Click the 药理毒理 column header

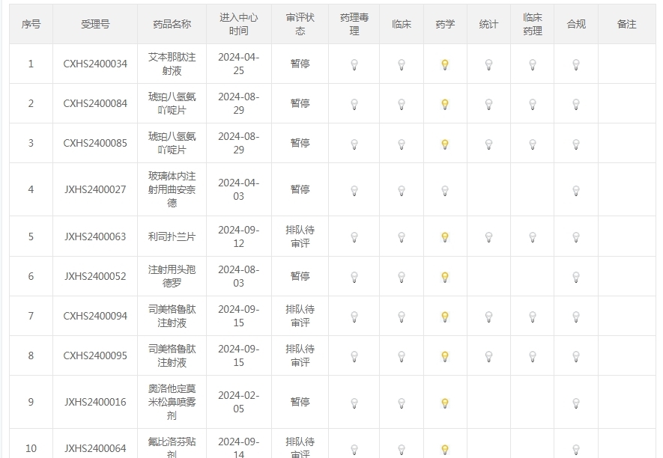click(x=354, y=24)
